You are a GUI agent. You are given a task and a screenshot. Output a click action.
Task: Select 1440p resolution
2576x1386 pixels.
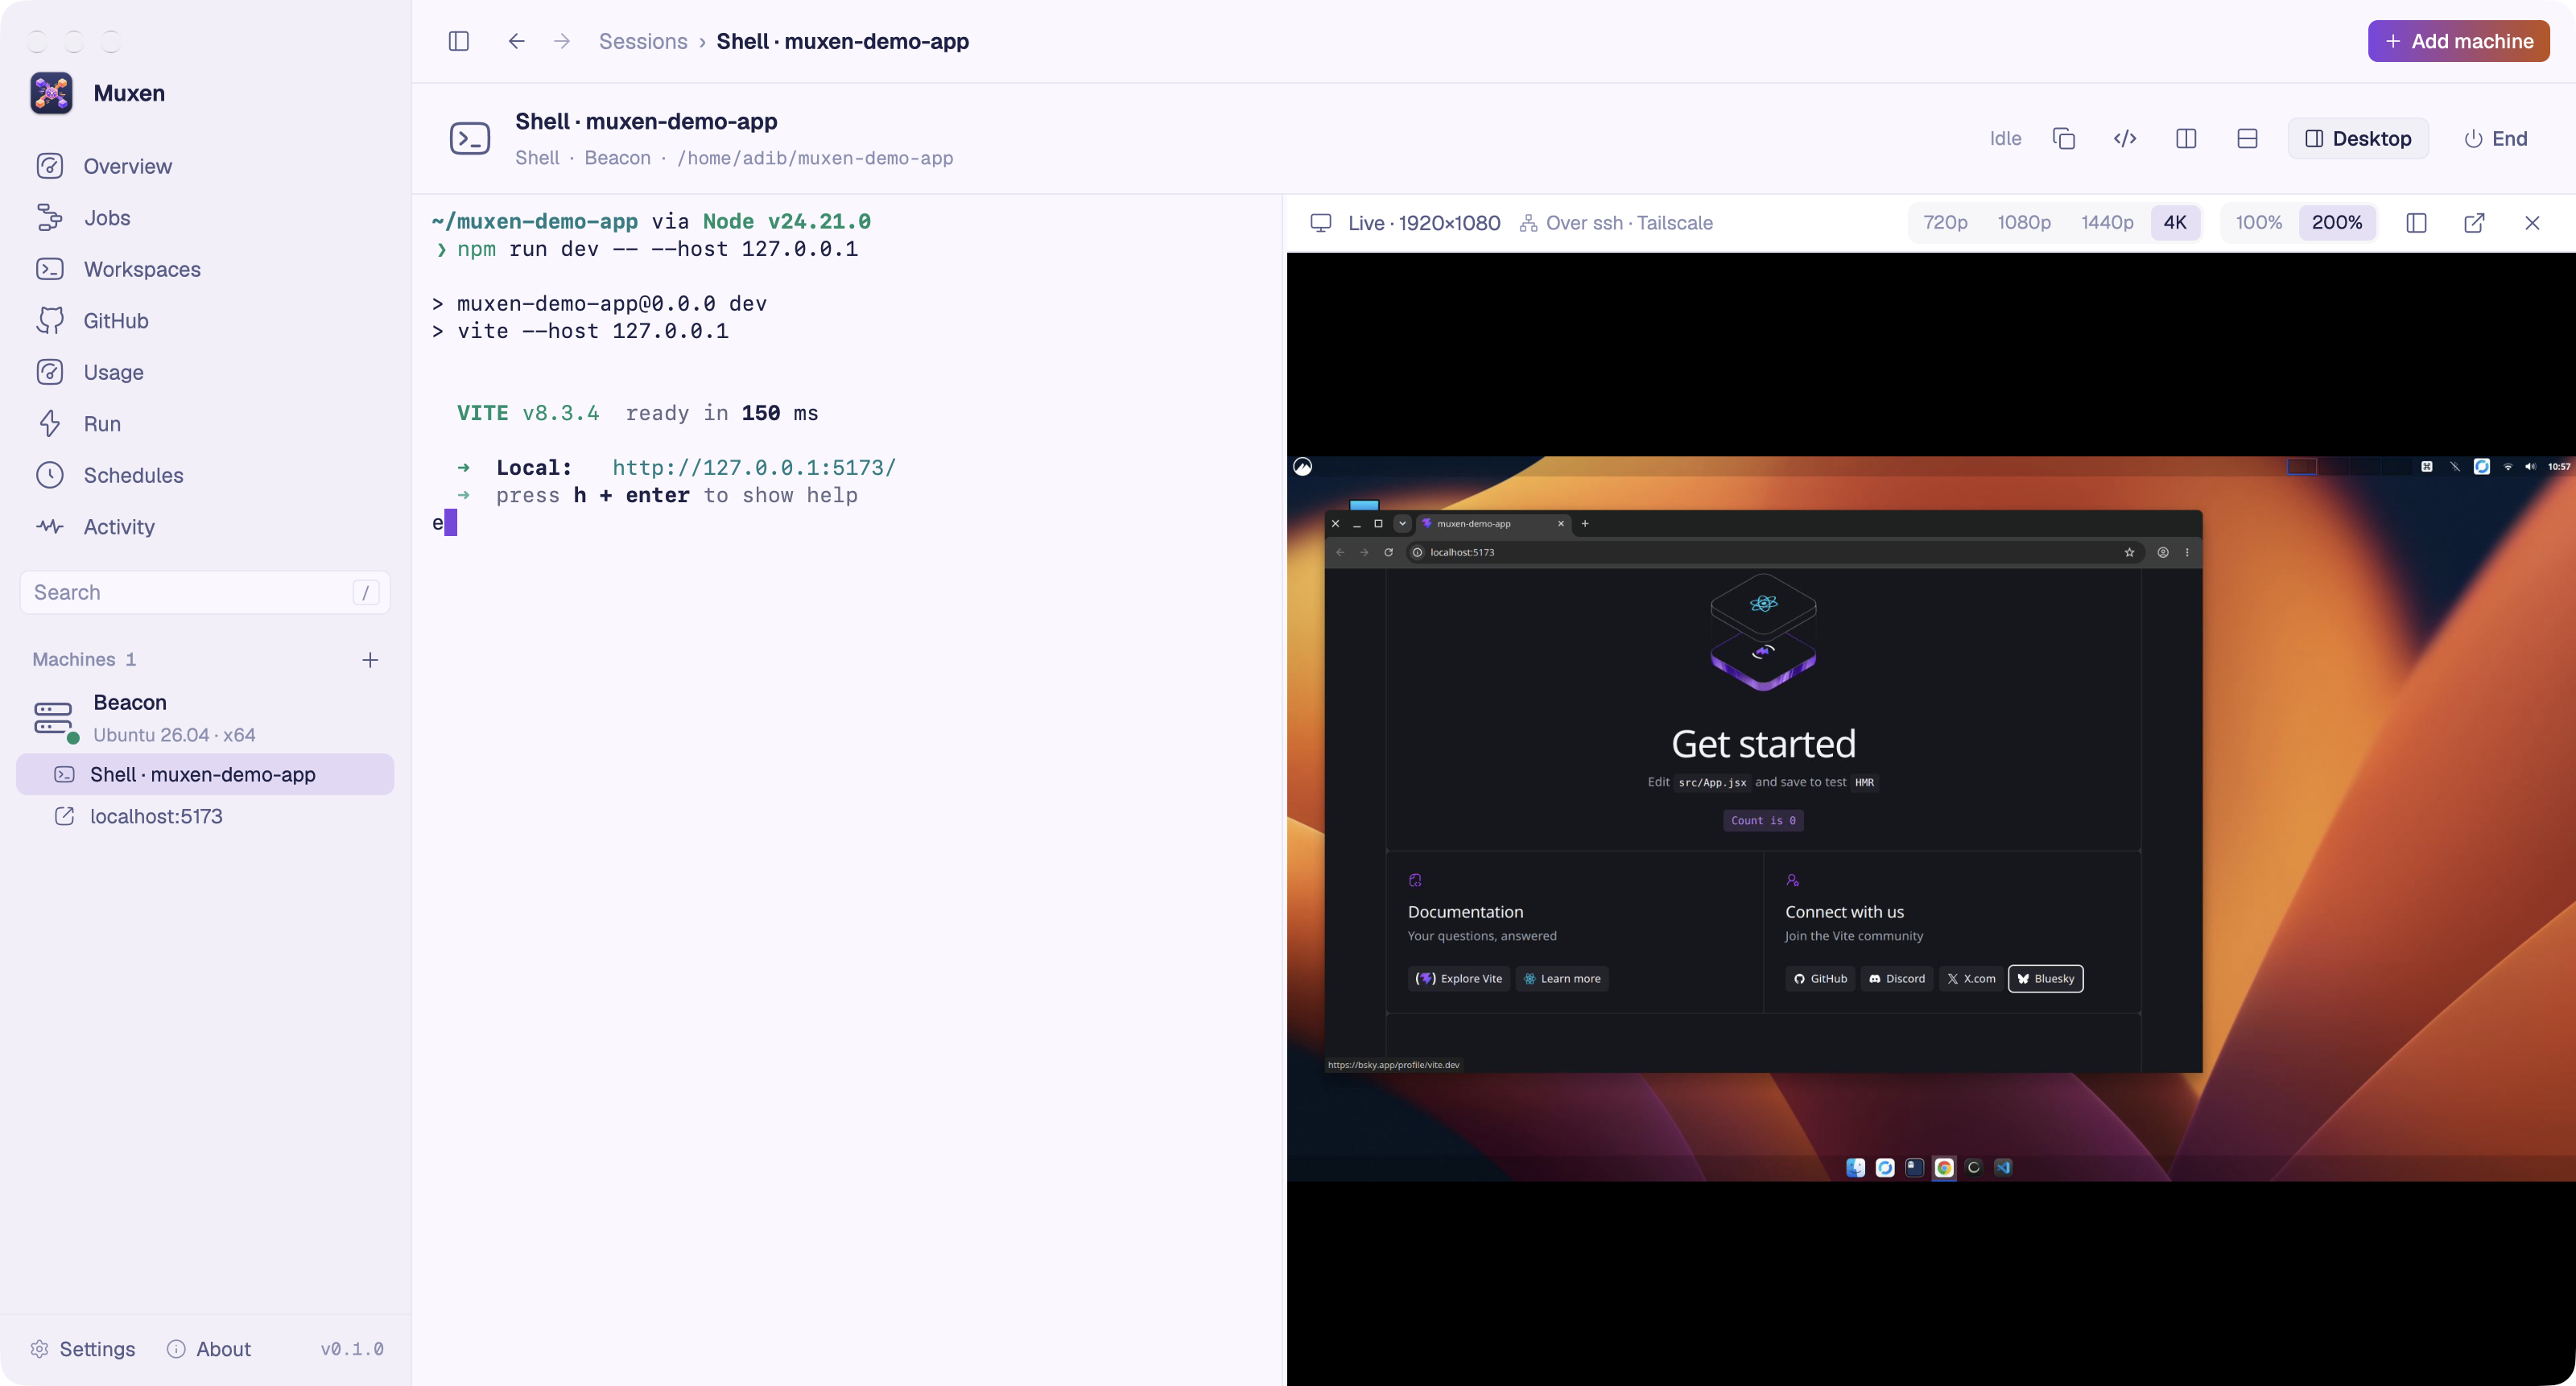click(2107, 223)
